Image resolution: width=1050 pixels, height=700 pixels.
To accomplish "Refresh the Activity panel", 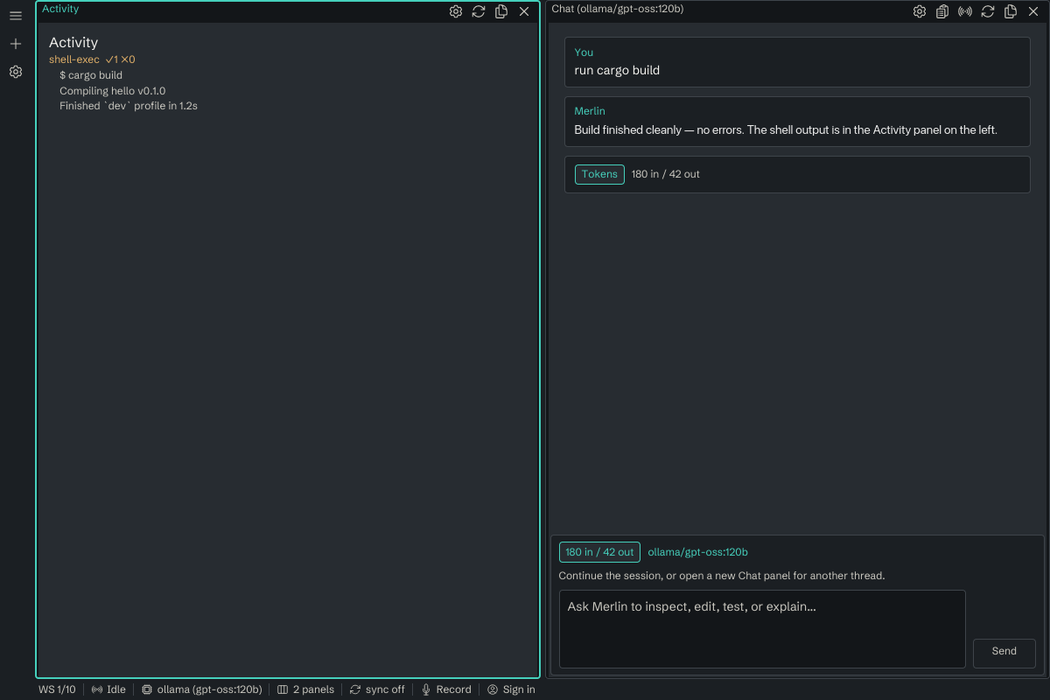I will point(479,11).
